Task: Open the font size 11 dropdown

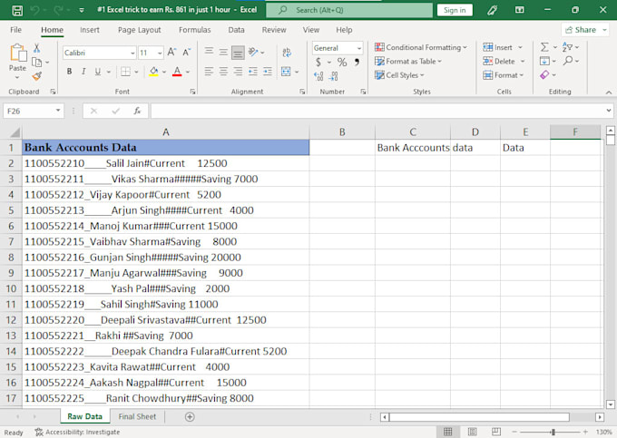Action: [160, 53]
